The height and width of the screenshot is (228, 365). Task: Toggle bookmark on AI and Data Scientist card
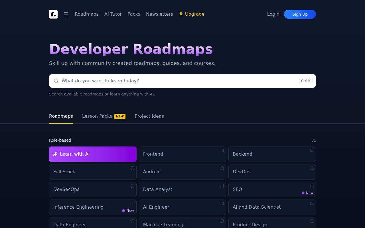click(312, 203)
